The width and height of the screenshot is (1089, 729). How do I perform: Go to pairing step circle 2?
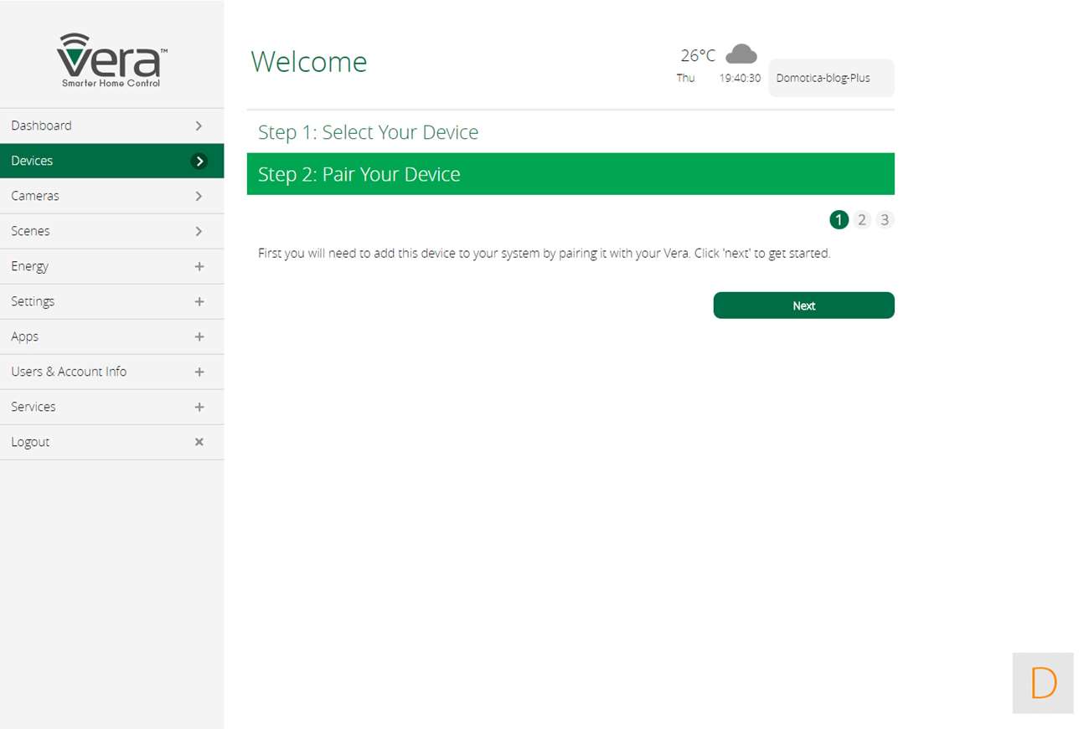[x=862, y=220]
